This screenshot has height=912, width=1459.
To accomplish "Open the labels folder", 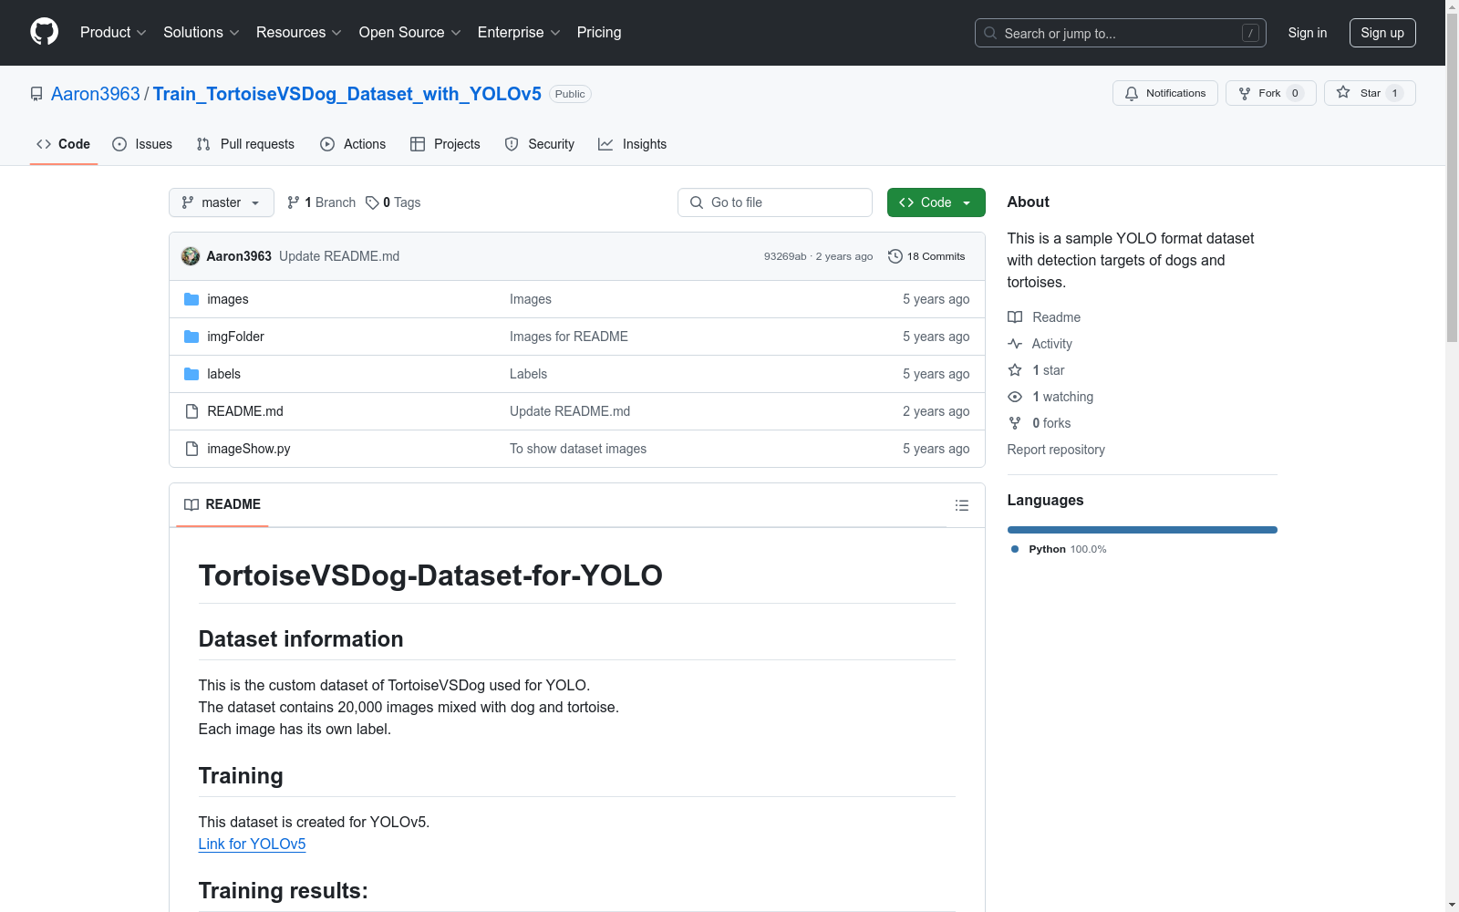I will [224, 374].
